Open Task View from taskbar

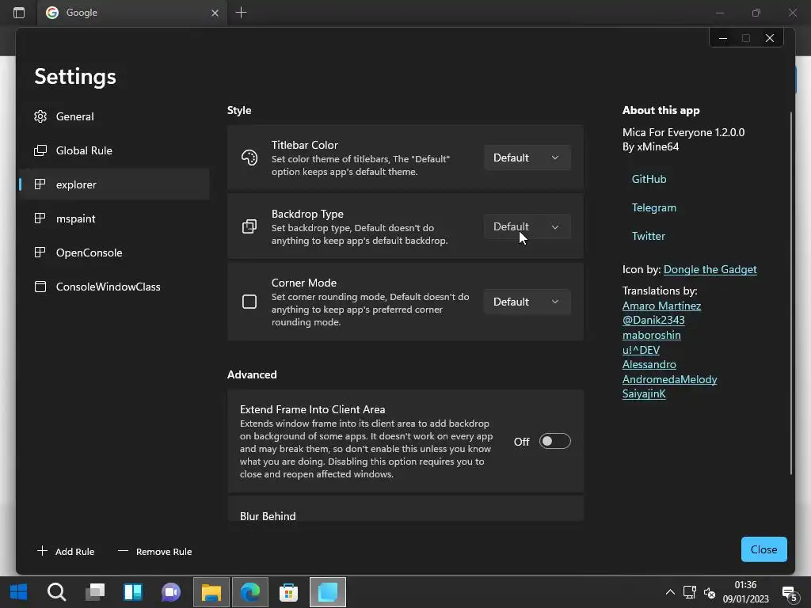(95, 592)
